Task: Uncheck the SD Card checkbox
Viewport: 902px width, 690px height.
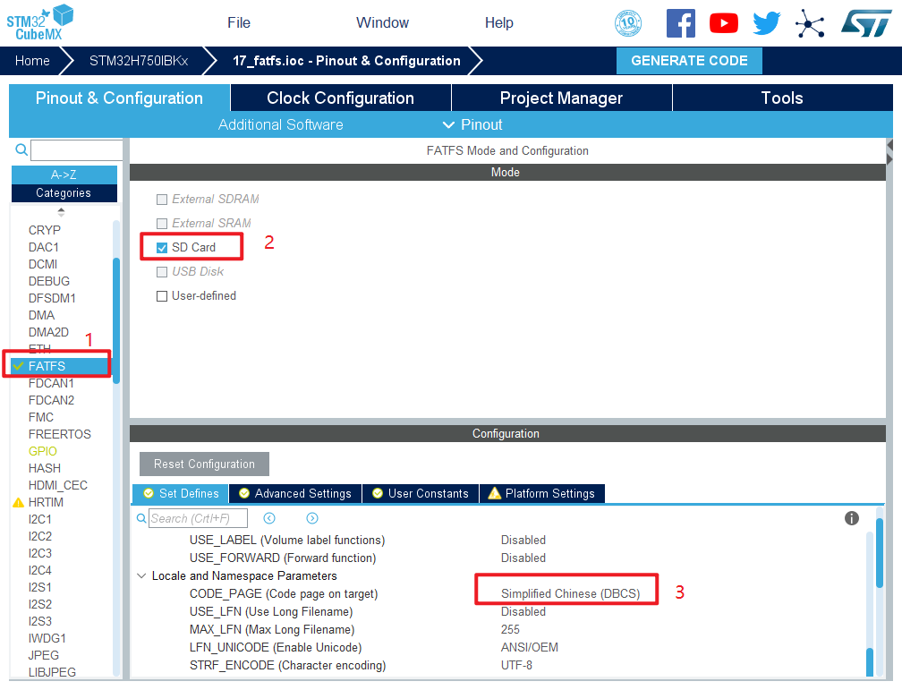Action: (162, 248)
